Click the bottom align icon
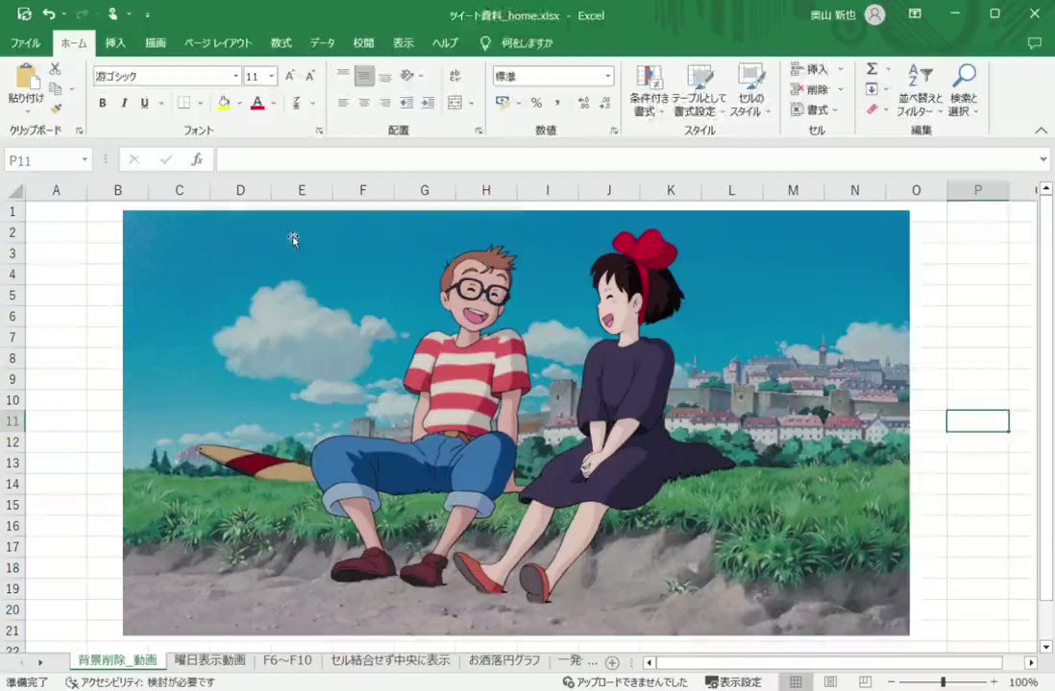Screen dimensions: 1055x691 pyautogui.click(x=385, y=76)
